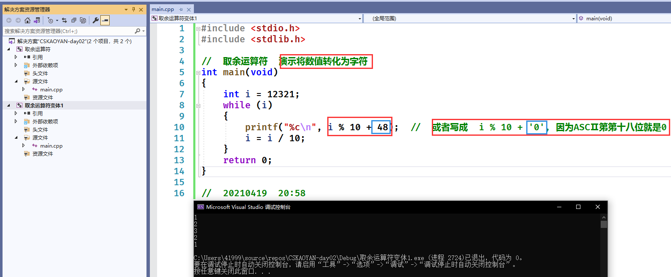Screen dimensions: 671x277
Task: Click the Show All Files icon
Action: tap(83, 20)
